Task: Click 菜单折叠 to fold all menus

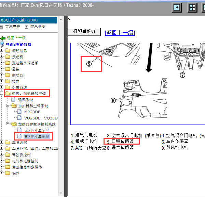Action: [38, 27]
